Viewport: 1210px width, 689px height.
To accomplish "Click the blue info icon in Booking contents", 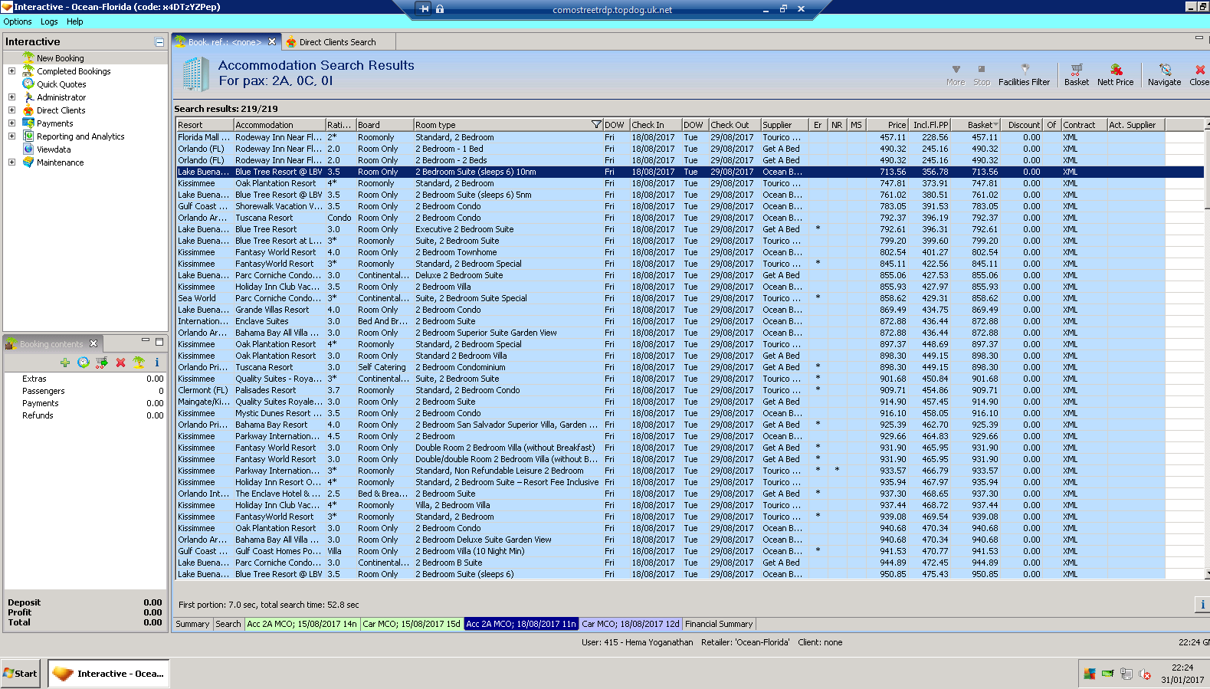I will tap(157, 363).
